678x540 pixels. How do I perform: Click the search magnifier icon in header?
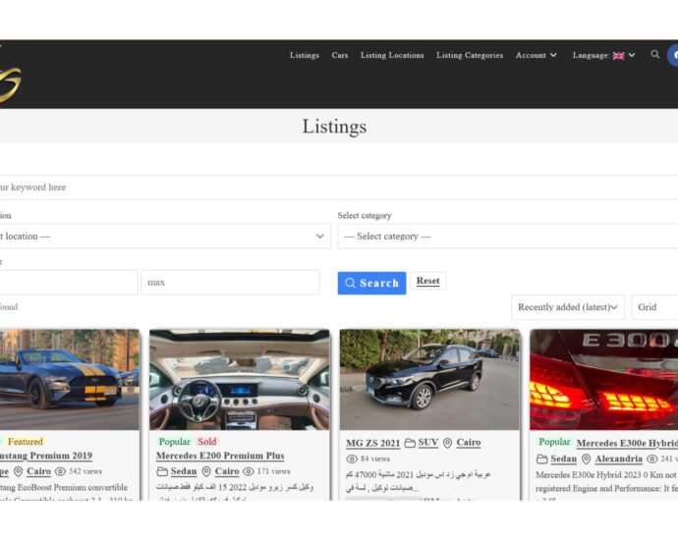click(655, 55)
